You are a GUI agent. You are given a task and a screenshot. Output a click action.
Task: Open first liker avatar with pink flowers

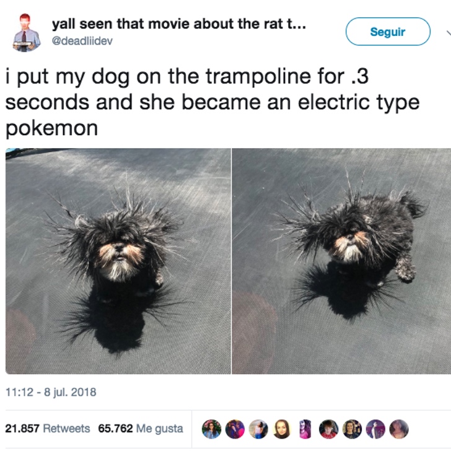pos(211,429)
